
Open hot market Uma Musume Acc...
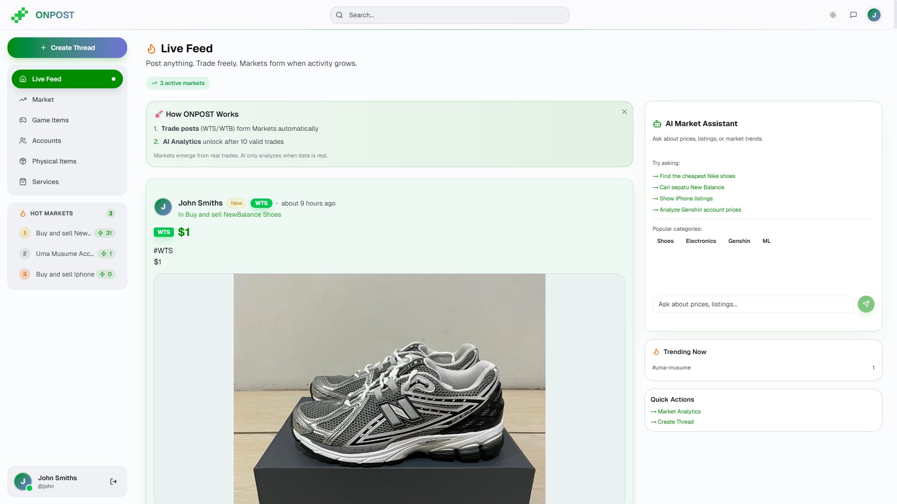click(67, 254)
